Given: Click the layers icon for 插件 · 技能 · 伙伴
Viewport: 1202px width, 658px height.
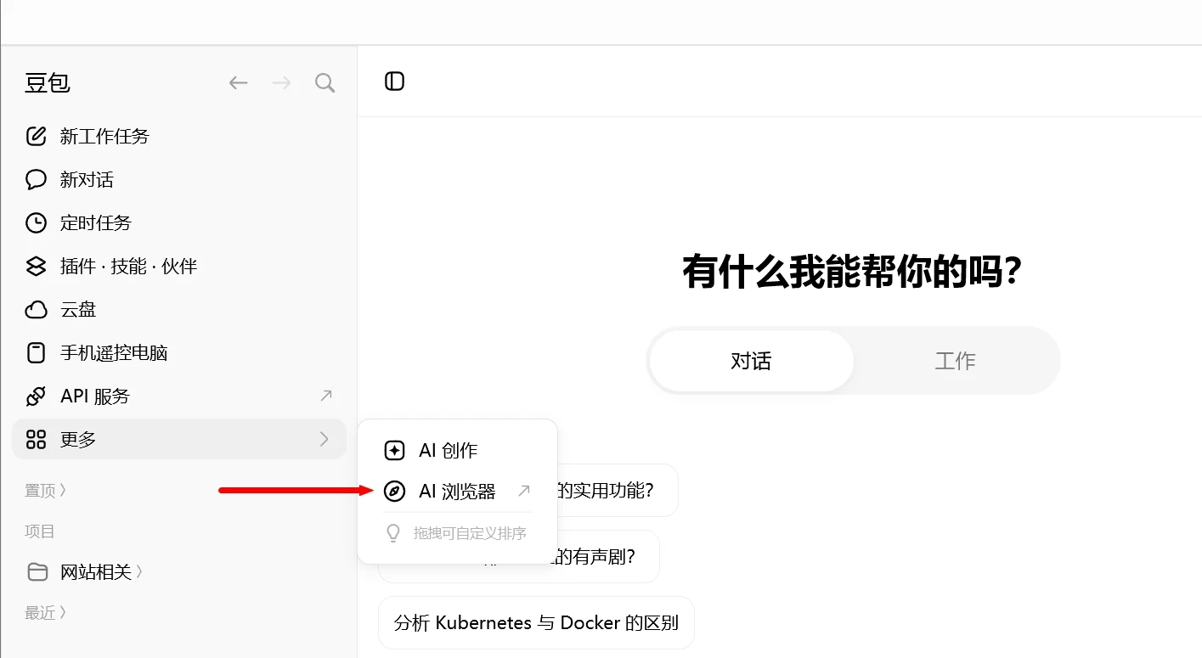Looking at the screenshot, I should pyautogui.click(x=36, y=266).
